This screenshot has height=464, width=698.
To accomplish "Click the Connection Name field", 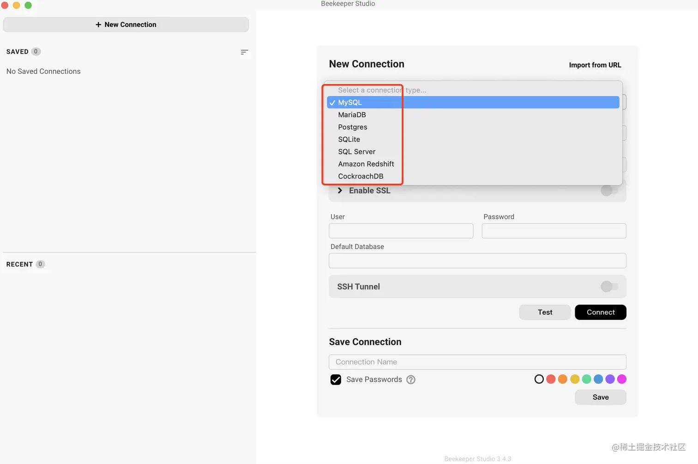I will tap(477, 362).
